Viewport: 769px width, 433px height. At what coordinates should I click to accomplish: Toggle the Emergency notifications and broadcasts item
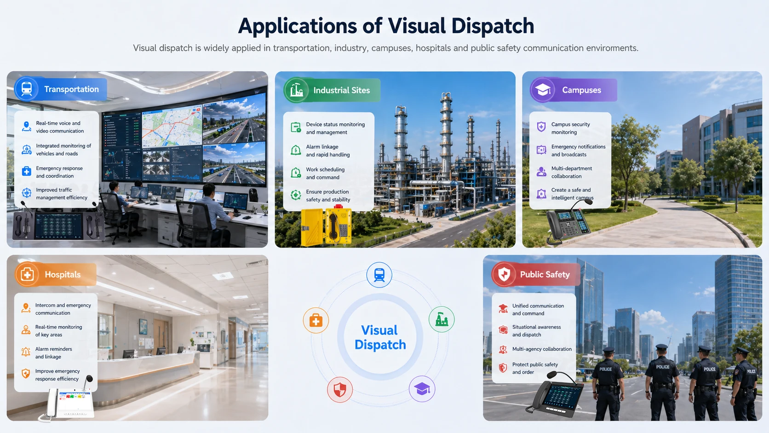point(578,150)
